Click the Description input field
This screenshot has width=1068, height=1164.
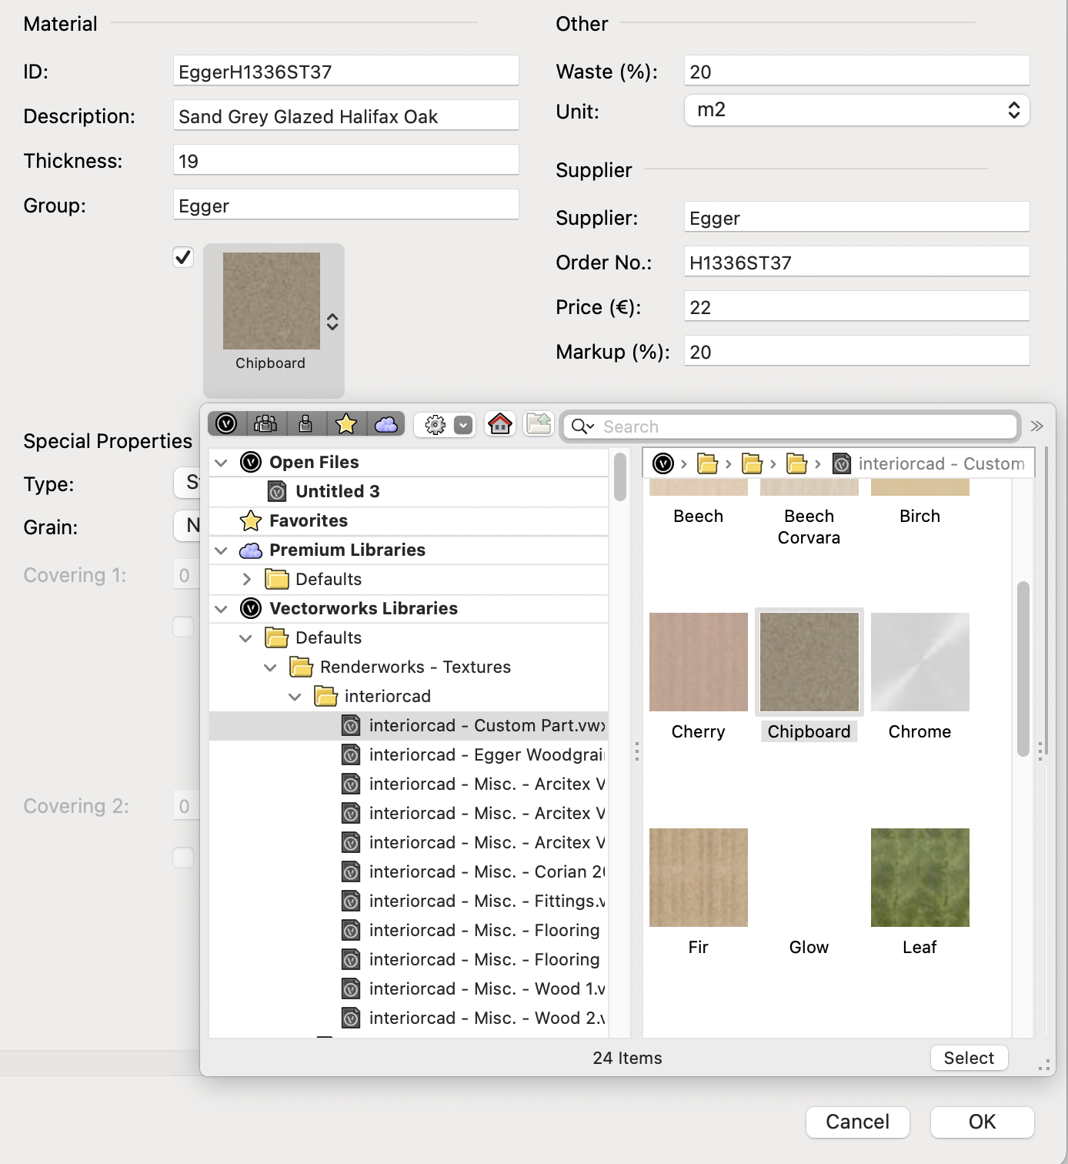tap(345, 115)
